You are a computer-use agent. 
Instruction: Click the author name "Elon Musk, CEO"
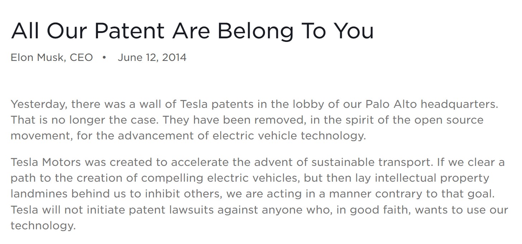pos(52,57)
